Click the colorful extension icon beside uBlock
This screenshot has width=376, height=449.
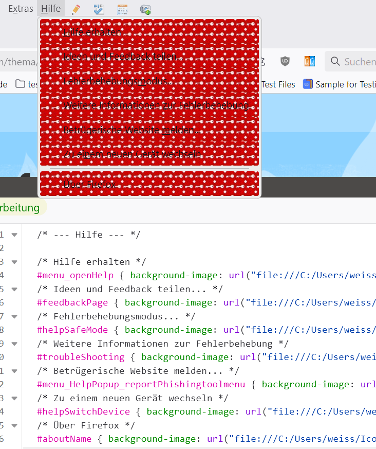coord(309,61)
